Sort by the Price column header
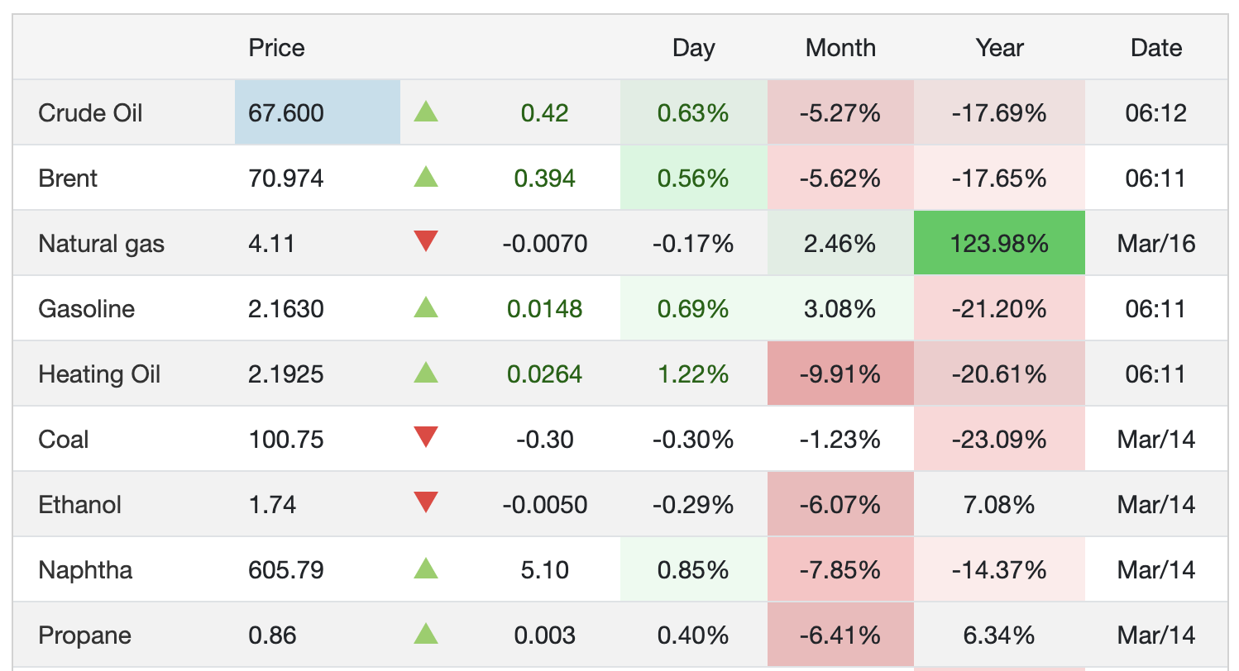Image resolution: width=1239 pixels, height=671 pixels. pos(276,48)
